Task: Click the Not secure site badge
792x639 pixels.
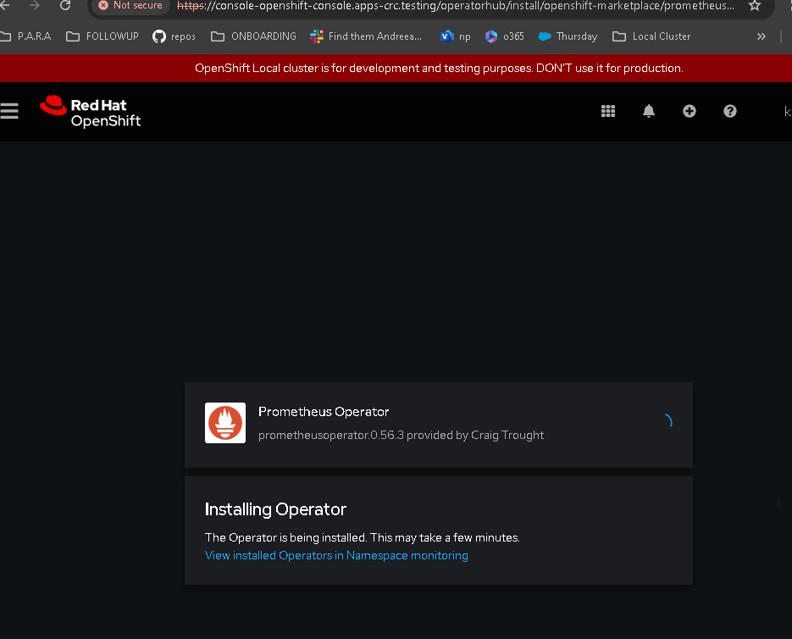Action: coord(130,6)
